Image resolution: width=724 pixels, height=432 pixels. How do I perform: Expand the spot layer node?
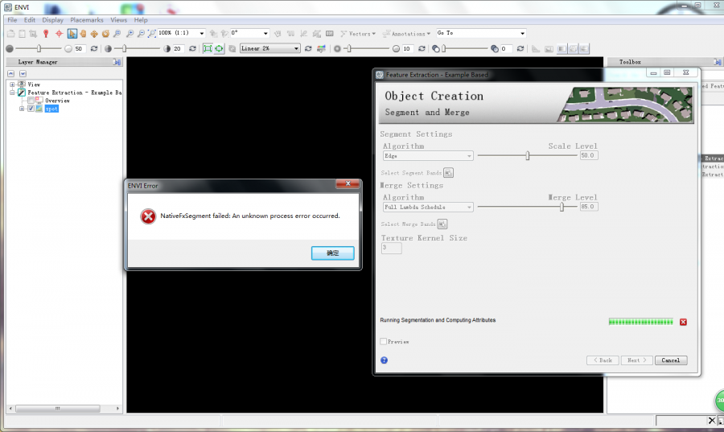coord(22,109)
